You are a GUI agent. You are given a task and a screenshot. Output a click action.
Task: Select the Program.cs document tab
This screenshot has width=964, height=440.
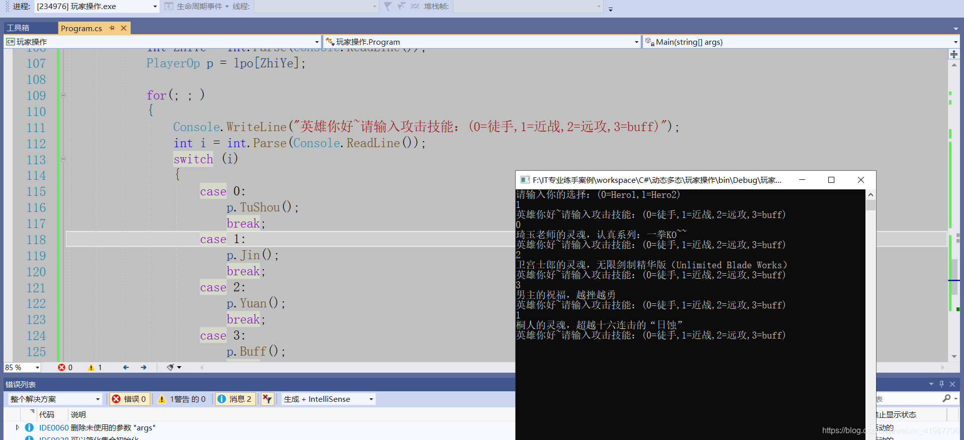pyautogui.click(x=81, y=28)
